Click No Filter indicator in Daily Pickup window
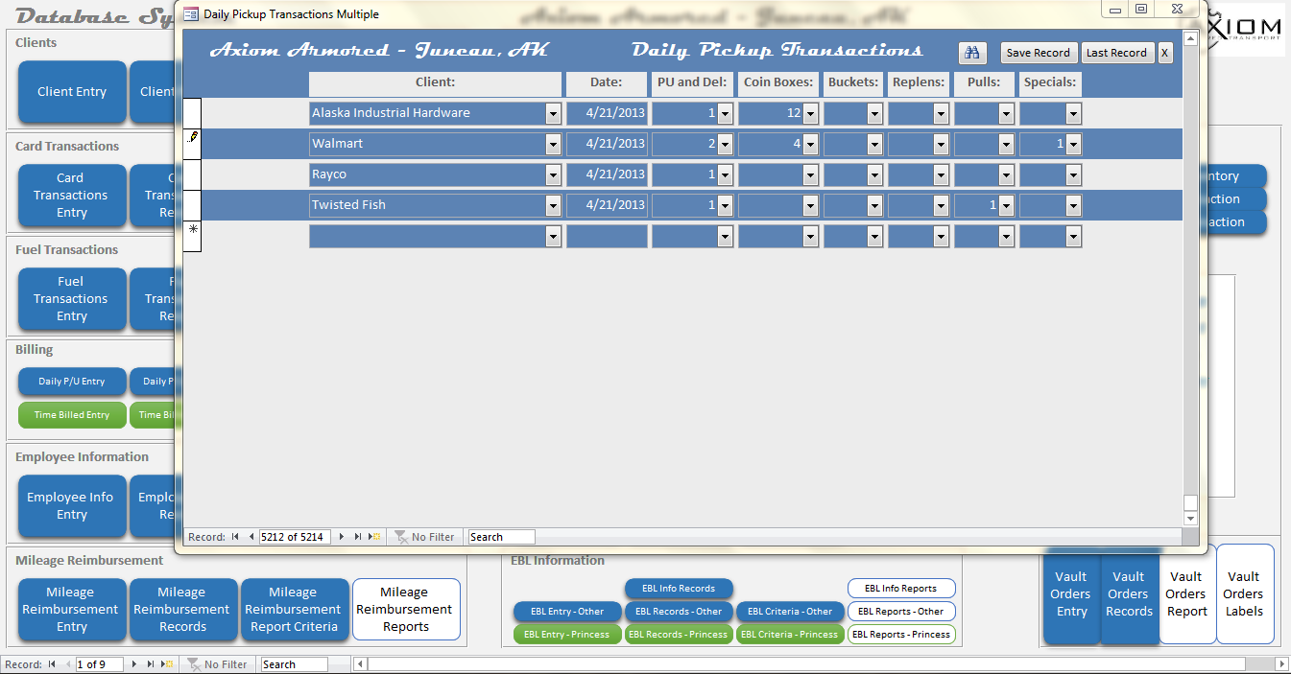This screenshot has height=674, width=1291. (x=424, y=537)
